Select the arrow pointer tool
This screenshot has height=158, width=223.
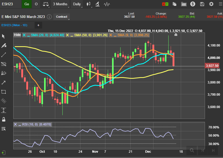tap(3, 36)
